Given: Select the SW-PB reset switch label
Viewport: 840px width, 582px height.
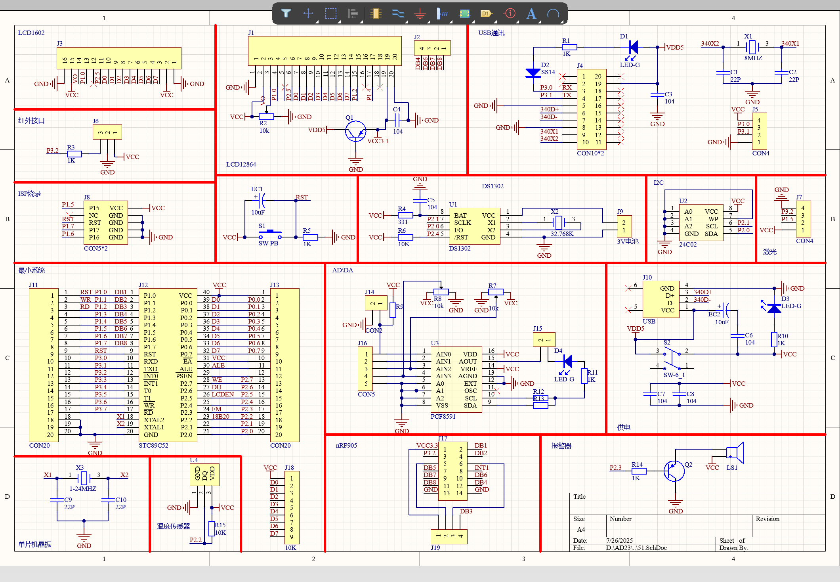Looking at the screenshot, I should point(268,243).
